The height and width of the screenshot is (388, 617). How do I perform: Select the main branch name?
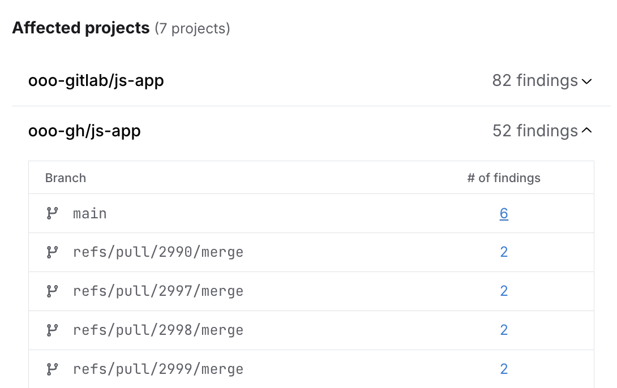[x=90, y=214]
